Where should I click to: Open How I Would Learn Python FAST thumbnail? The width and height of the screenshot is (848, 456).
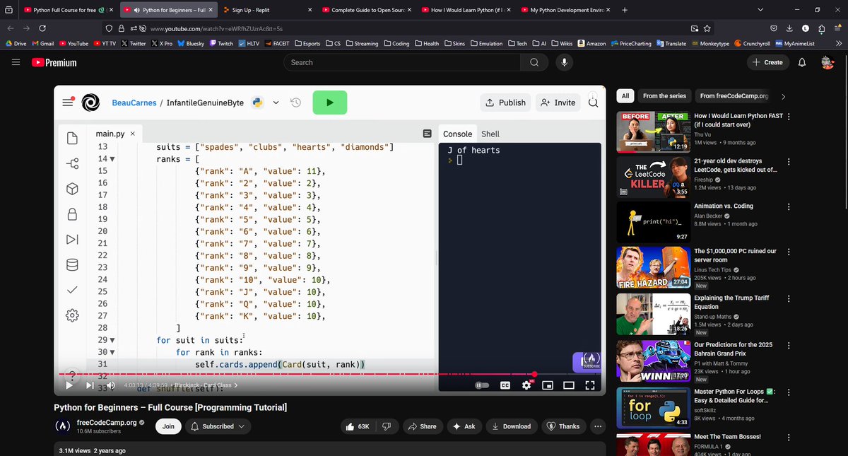[x=653, y=131]
